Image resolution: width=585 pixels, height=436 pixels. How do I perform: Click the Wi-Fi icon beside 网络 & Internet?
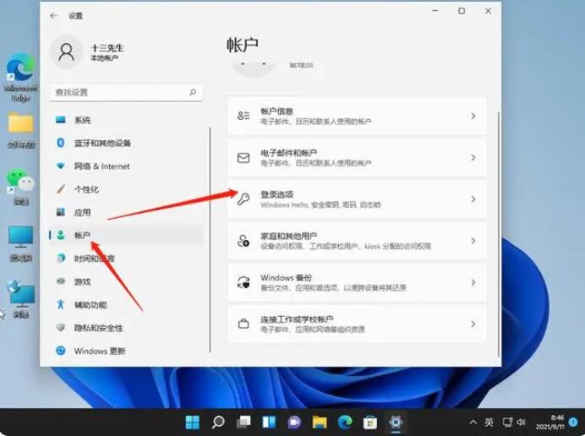tap(60, 166)
